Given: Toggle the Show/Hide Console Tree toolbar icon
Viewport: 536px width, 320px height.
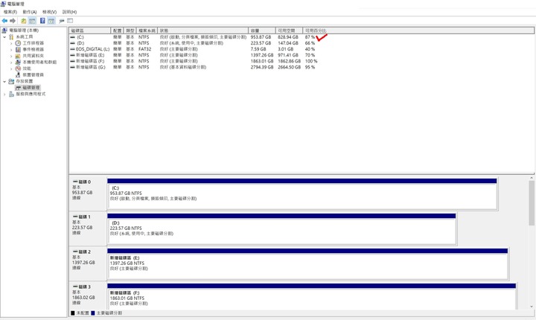Looking at the screenshot, I should pos(32,21).
